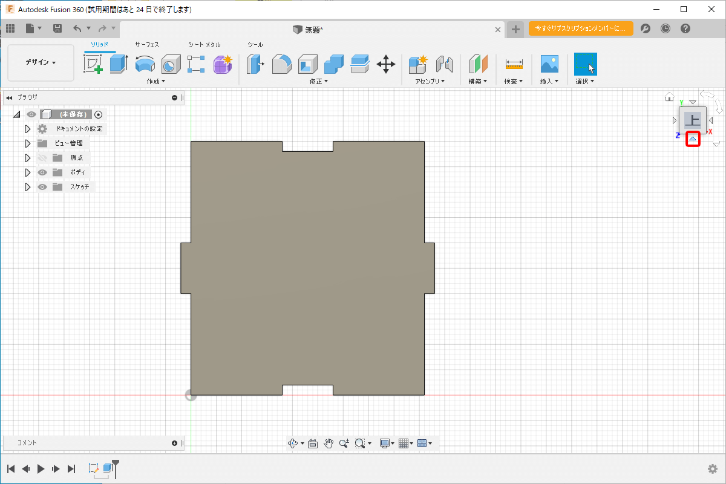Switch to the サーフェス tab

[148, 45]
